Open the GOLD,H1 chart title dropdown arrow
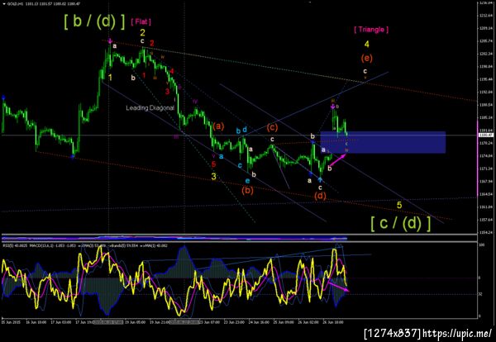This screenshot has height=342, width=496. (3, 3)
